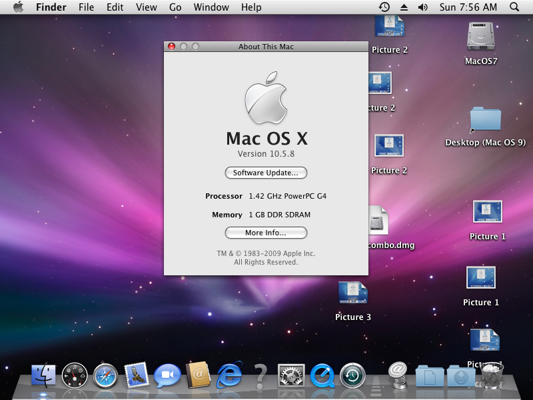Open the Window menu
This screenshot has height=400, width=533.
pyautogui.click(x=211, y=7)
